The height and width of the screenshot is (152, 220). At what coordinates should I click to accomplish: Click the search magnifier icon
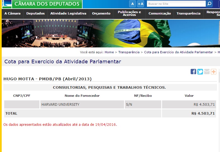coord(209,4)
